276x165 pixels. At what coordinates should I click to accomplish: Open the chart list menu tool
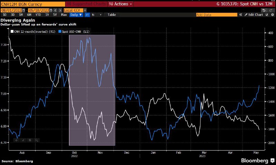tap(30, 140)
